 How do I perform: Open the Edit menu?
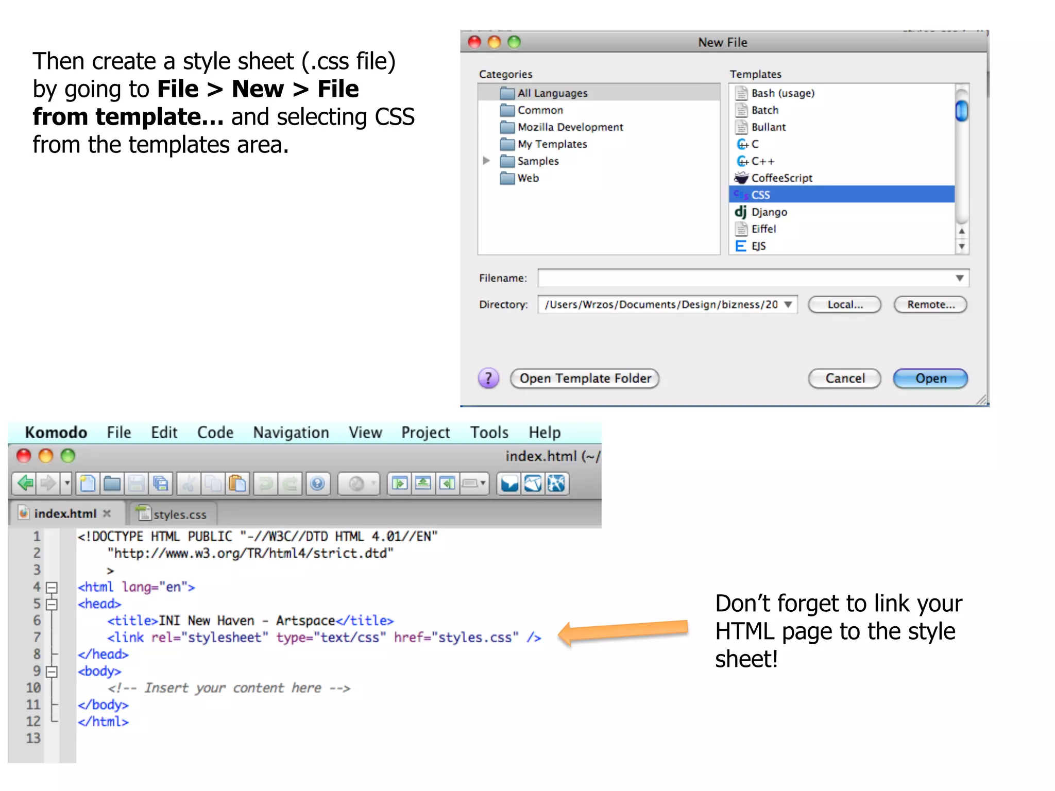(164, 432)
